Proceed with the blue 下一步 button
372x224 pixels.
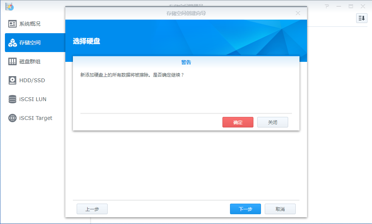(x=245, y=209)
